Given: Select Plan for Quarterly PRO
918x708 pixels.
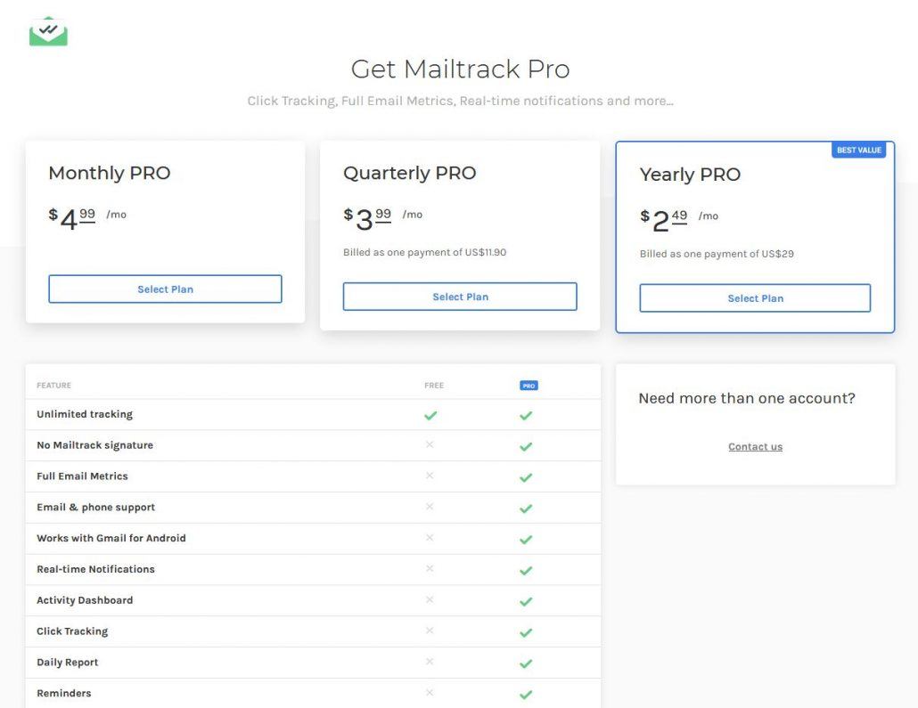Looking at the screenshot, I should (x=460, y=297).
